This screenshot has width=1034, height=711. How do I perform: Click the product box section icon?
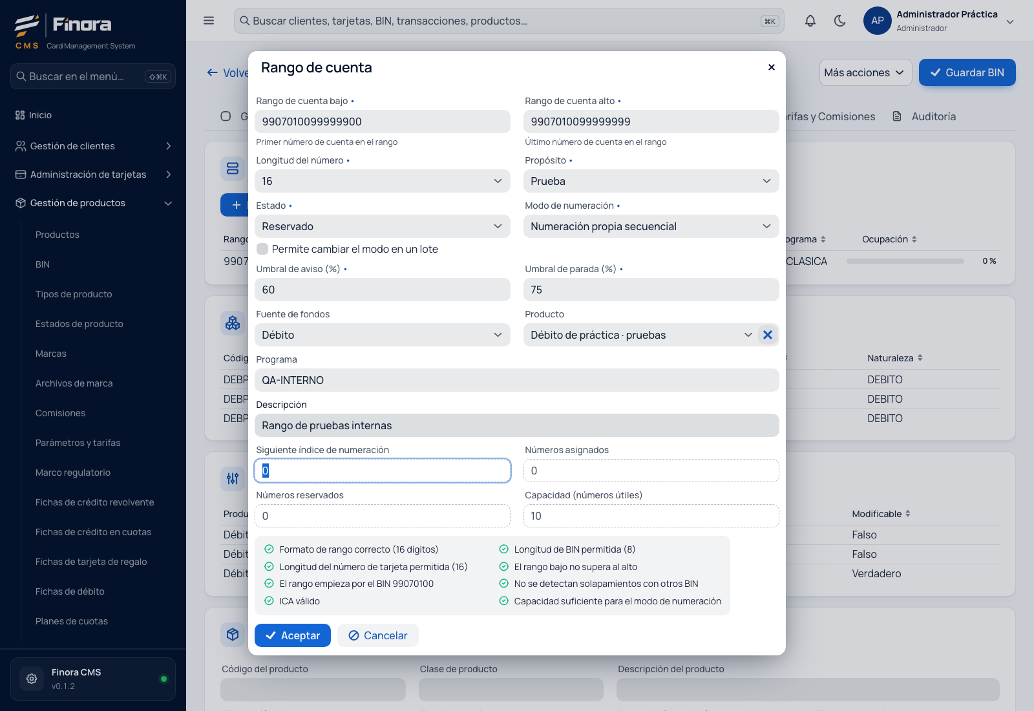pos(233,635)
